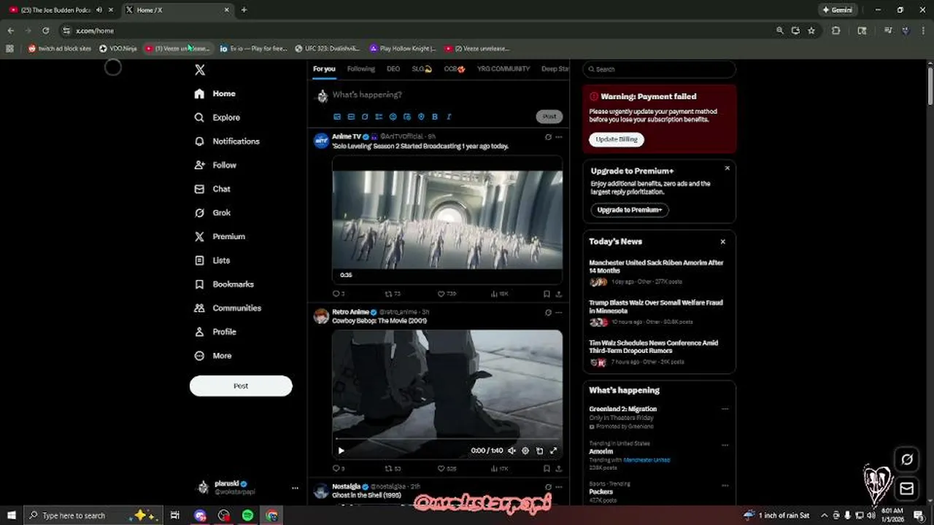This screenshot has width=934, height=525.
Task: Open Bookmarks in the sidebar
Action: [224, 284]
